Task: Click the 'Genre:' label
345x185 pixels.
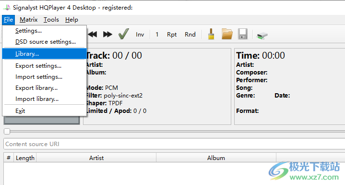Action: tap(246, 96)
